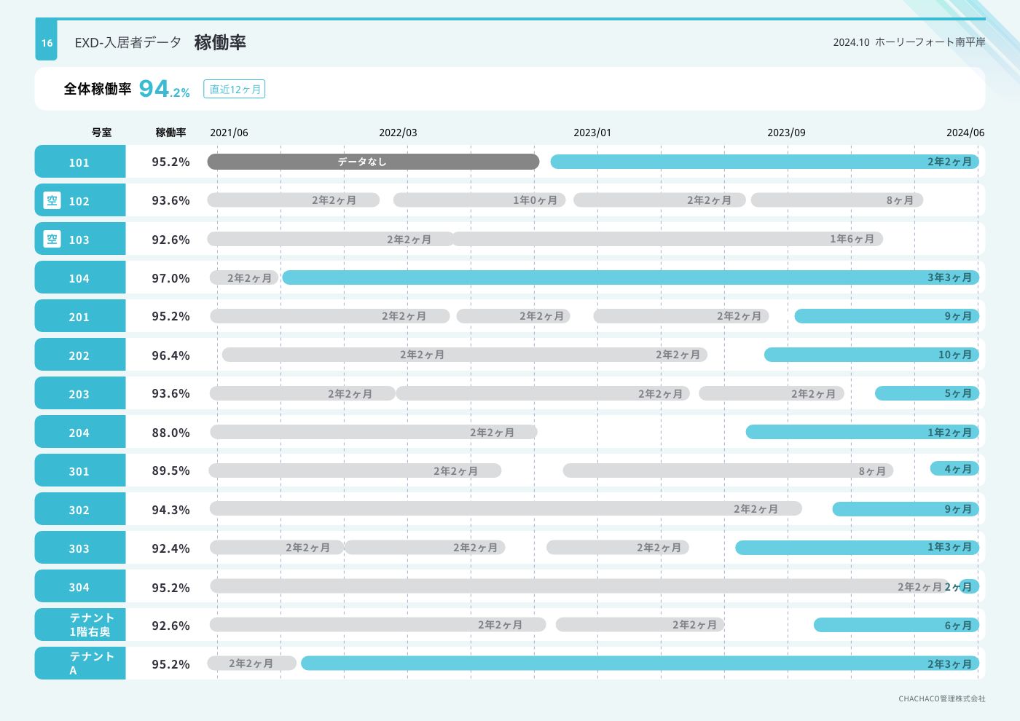Click the room 201 label

coord(79,317)
